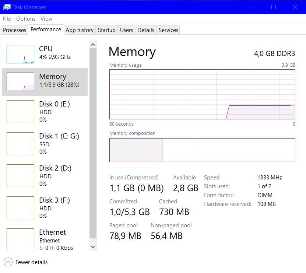This screenshot has width=306, height=273.
Task: Select the Memory mini graph thumbnail
Action: 20,82
